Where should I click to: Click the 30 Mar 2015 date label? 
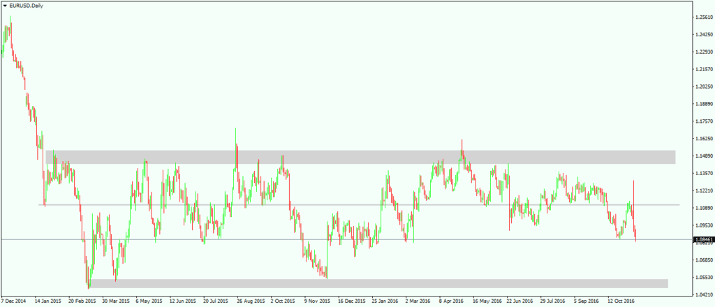117,301
